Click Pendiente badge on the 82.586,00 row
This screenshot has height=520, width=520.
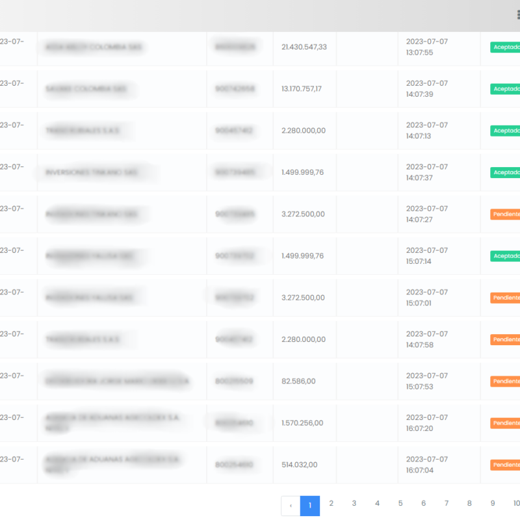[506, 381]
